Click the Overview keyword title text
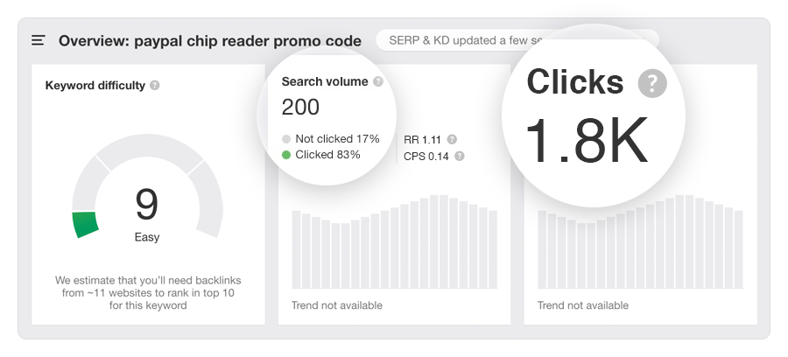Screen dimensions: 788x357 tap(209, 40)
